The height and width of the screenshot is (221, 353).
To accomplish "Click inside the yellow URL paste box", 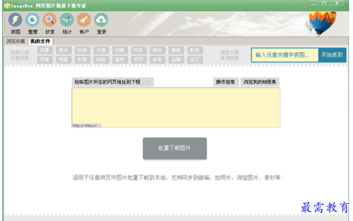I will tap(176, 108).
